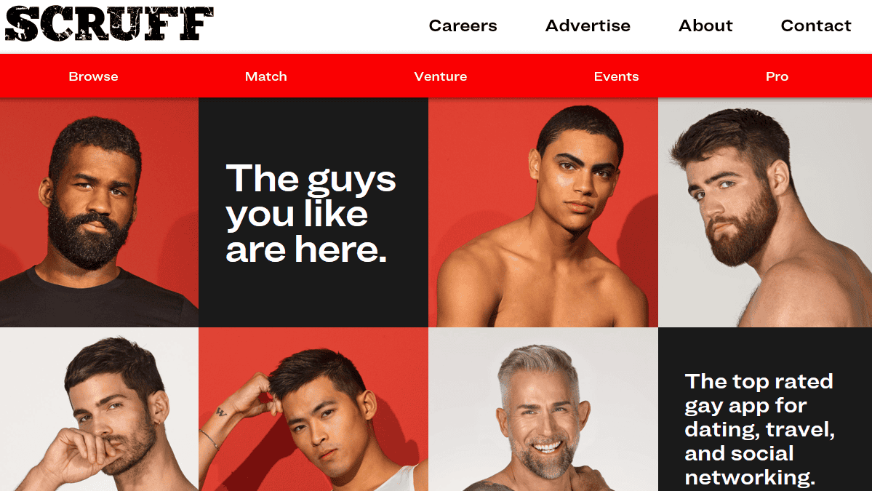Click the 'The guys you like are here' tile
This screenshot has height=491, width=872.
pyautogui.click(x=313, y=212)
